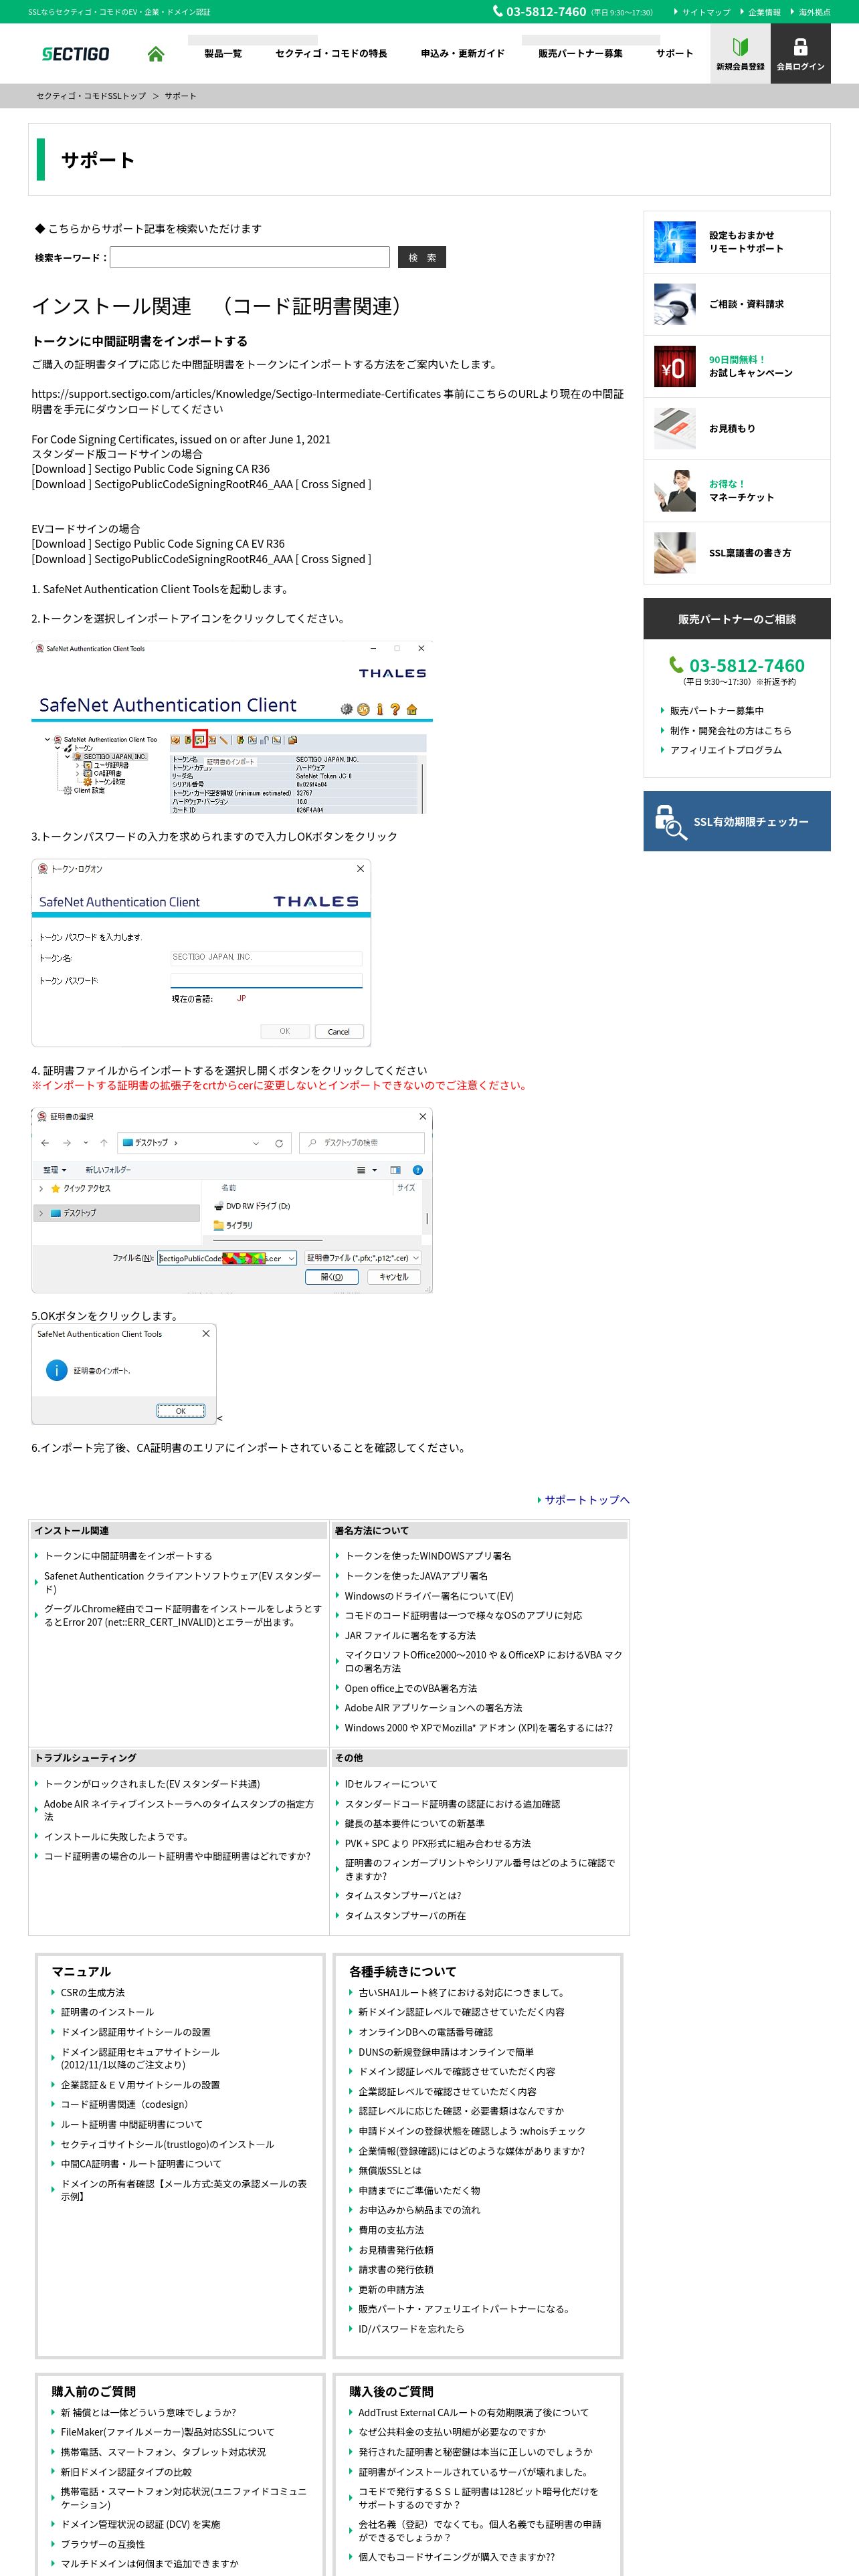Open タイムスタンプサーバの所在 link

coord(405,1916)
